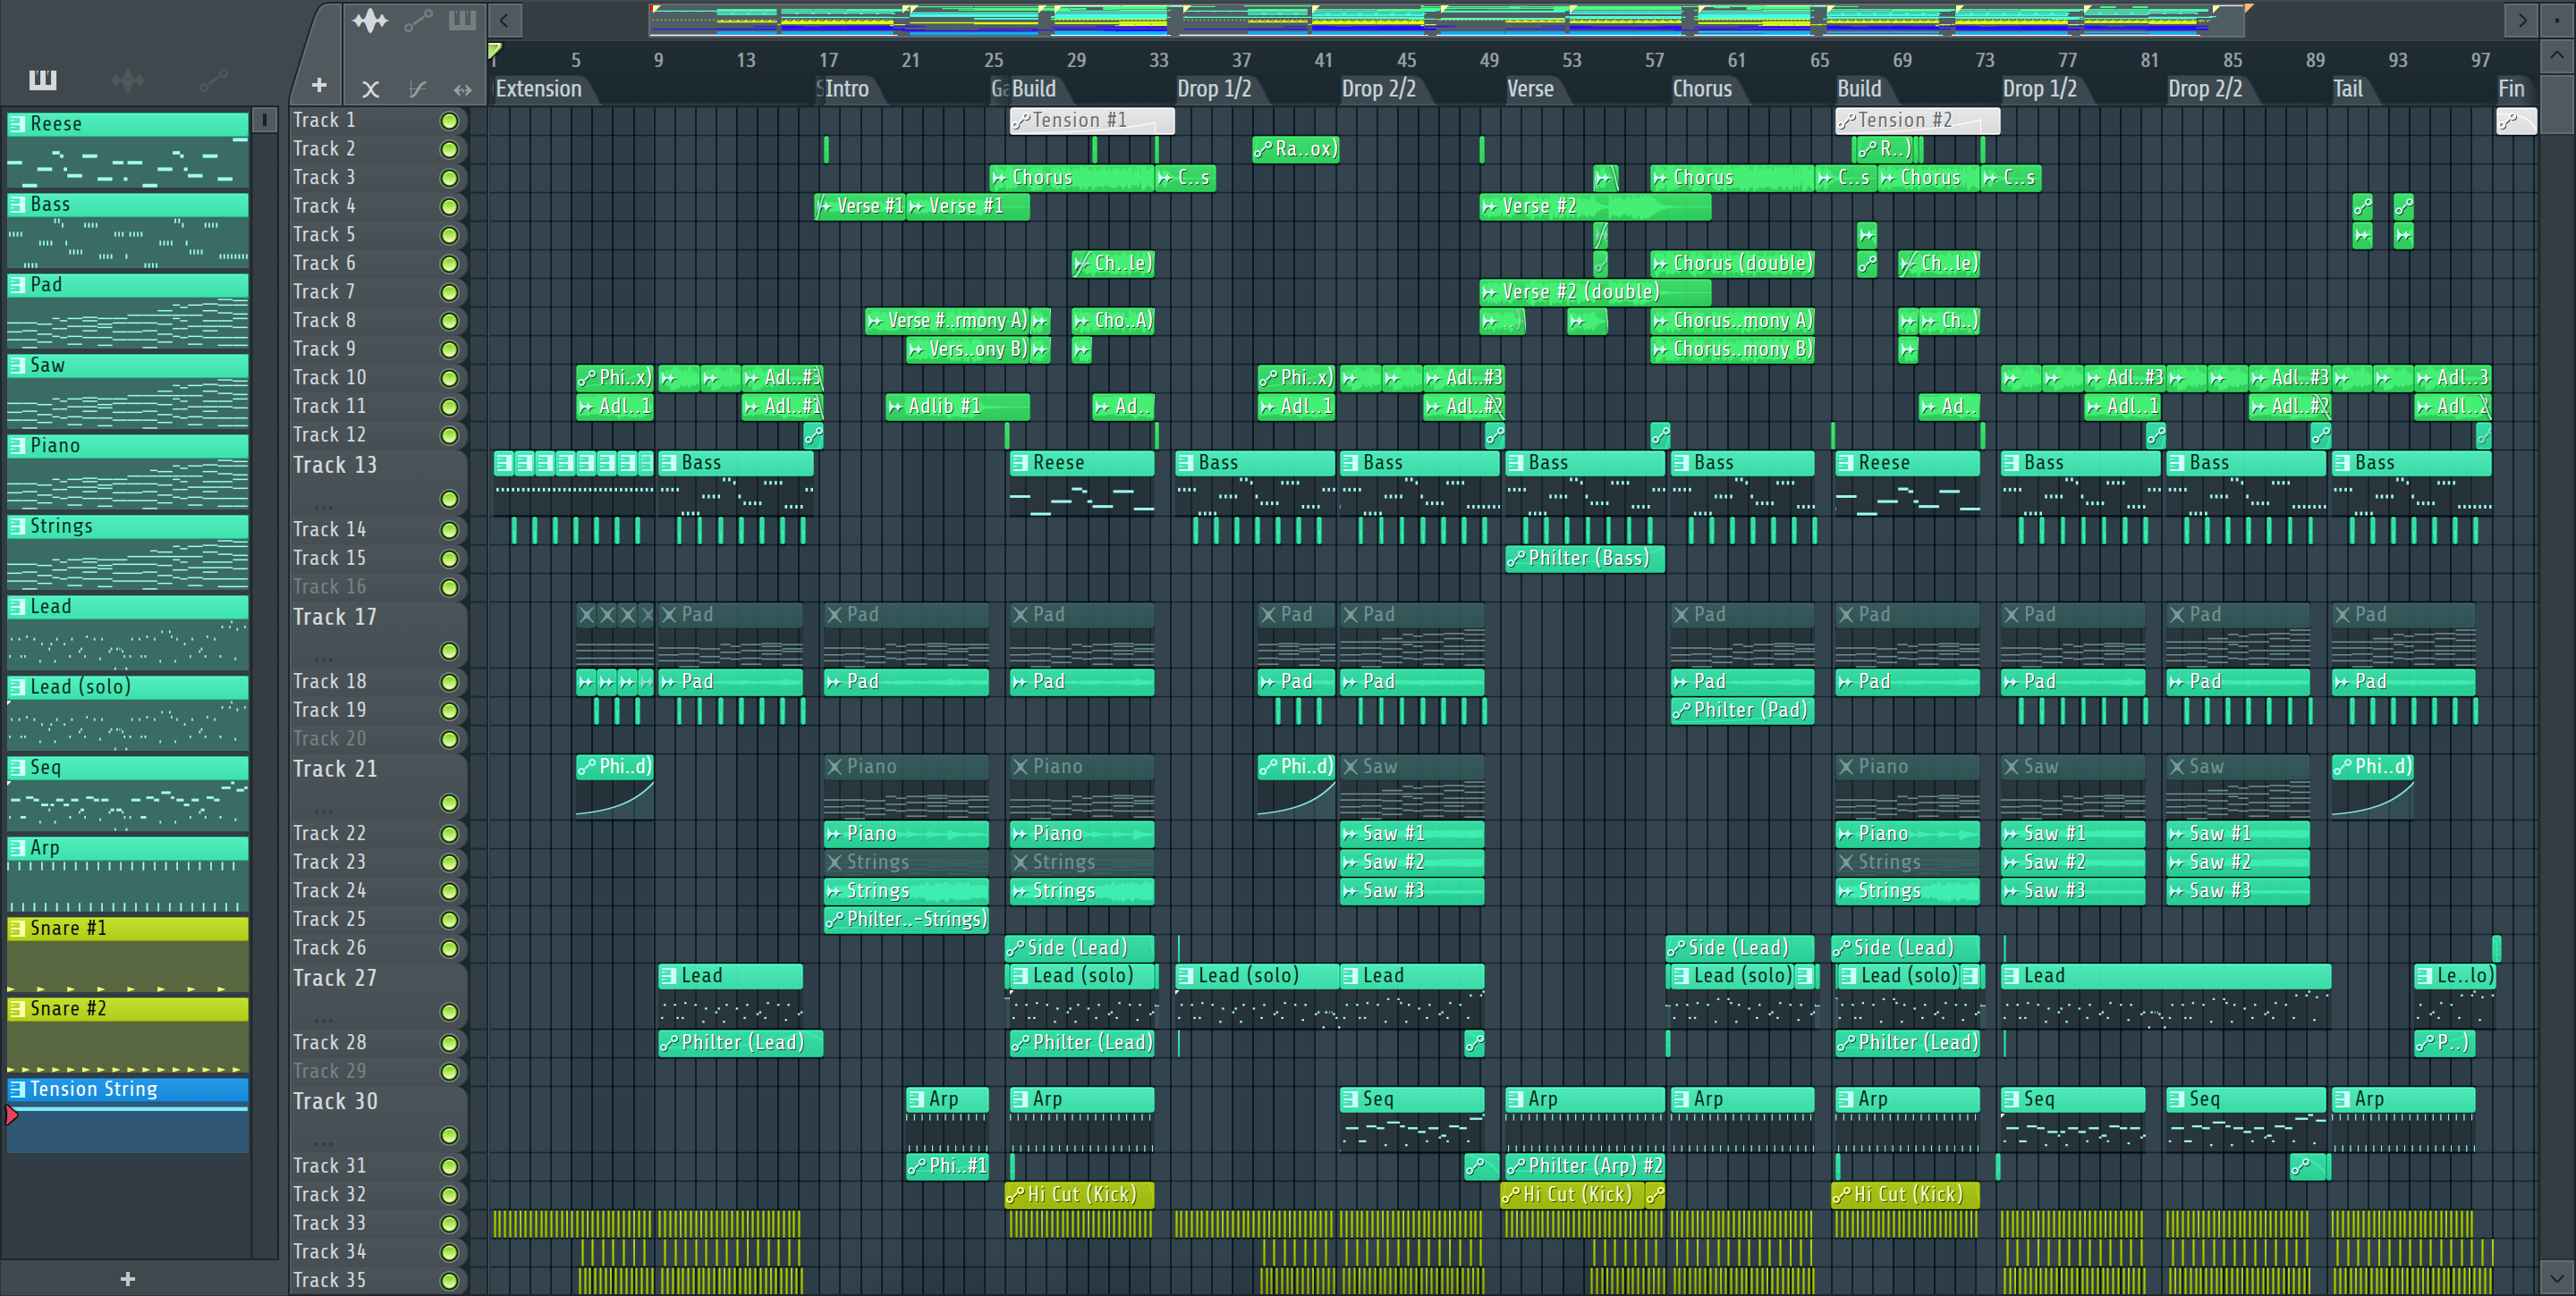Open the Verse #2 (double) clip menu icon
The image size is (2576, 1296).
(x=1490, y=293)
